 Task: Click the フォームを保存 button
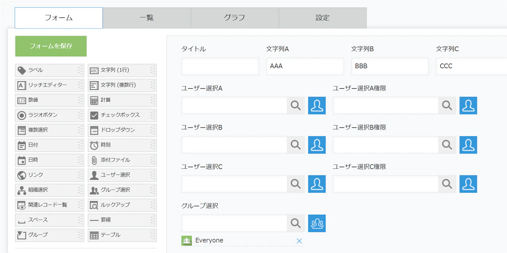pyautogui.click(x=51, y=46)
